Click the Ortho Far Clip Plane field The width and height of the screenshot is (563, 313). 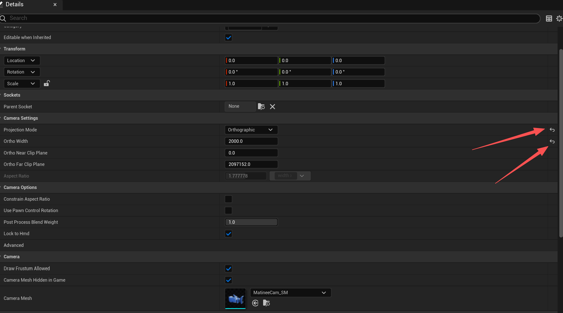pyautogui.click(x=251, y=164)
